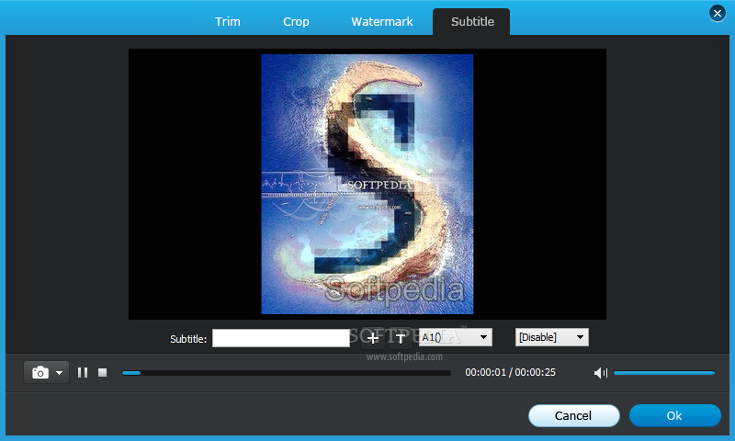Switch to the Trim tab
The height and width of the screenshot is (441, 735).
(x=227, y=21)
